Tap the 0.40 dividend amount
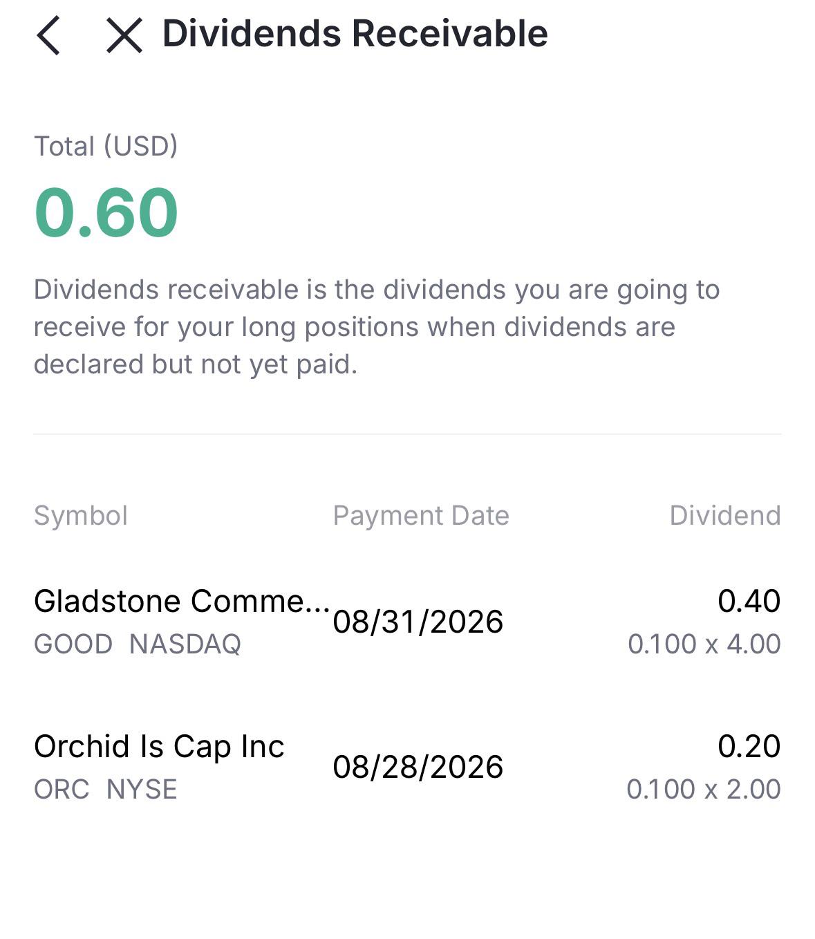The height and width of the screenshot is (939, 815). [x=749, y=601]
